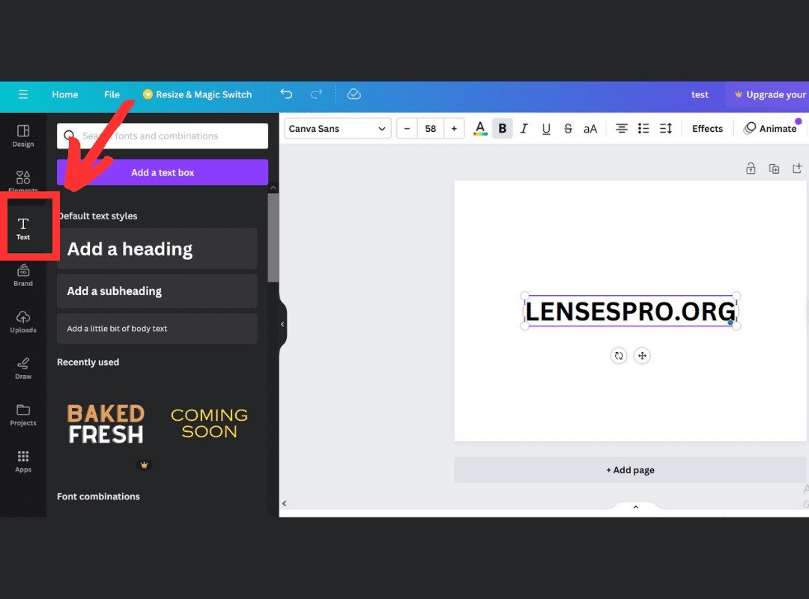Click the font size field showing 58
The image size is (809, 599).
[x=430, y=129]
